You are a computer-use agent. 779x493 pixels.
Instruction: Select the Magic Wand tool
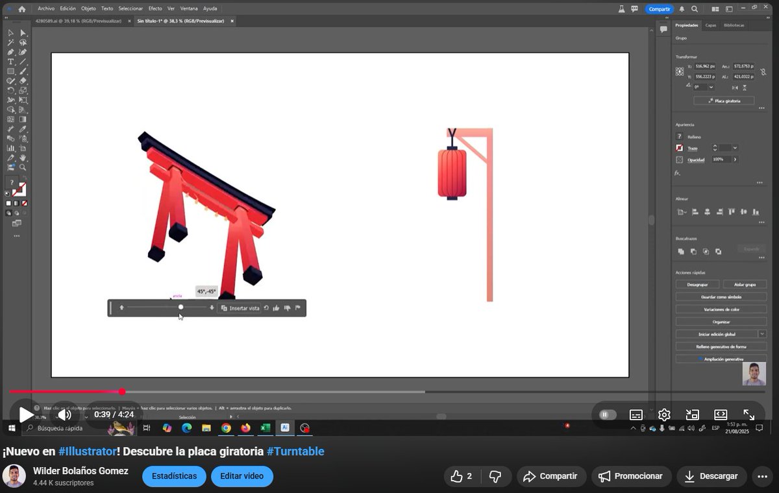(11, 42)
